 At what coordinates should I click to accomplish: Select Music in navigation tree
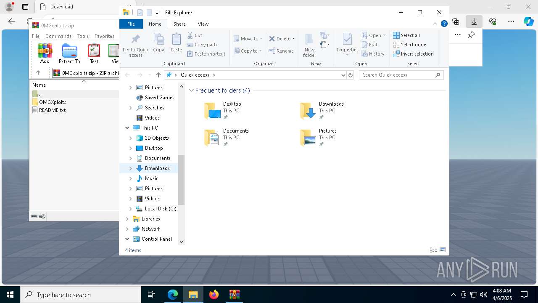151,178
